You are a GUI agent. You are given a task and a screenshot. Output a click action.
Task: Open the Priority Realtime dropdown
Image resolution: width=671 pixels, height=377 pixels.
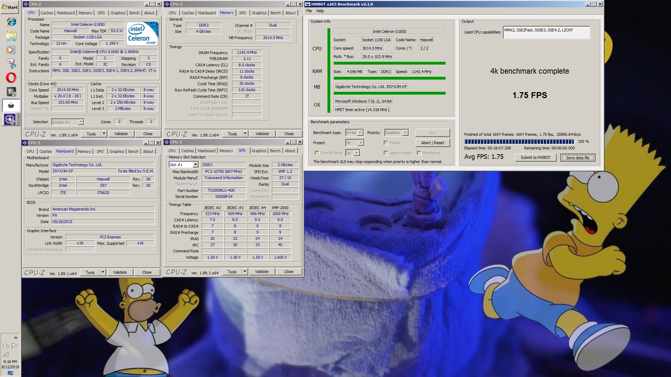pos(396,133)
